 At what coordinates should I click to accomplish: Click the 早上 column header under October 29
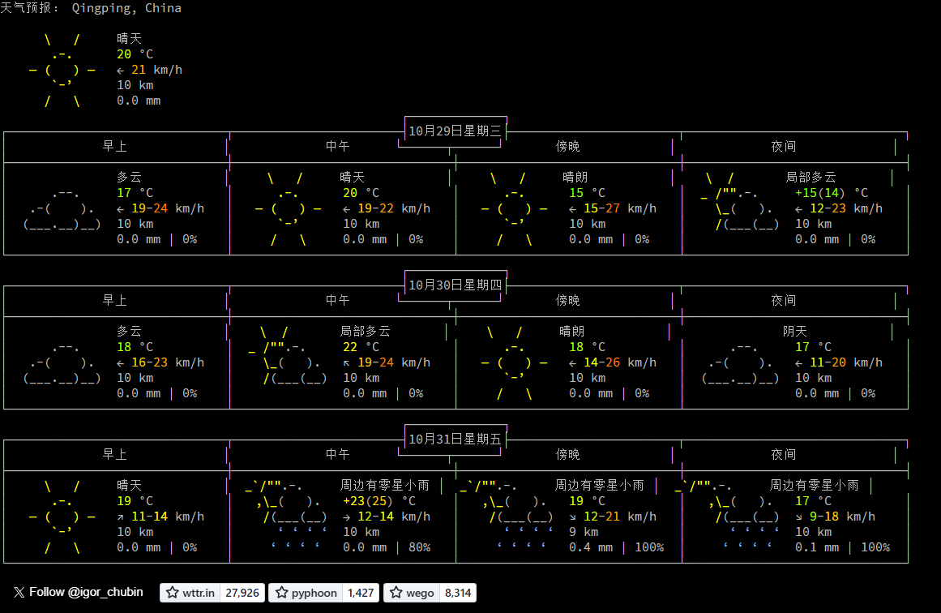point(114,147)
